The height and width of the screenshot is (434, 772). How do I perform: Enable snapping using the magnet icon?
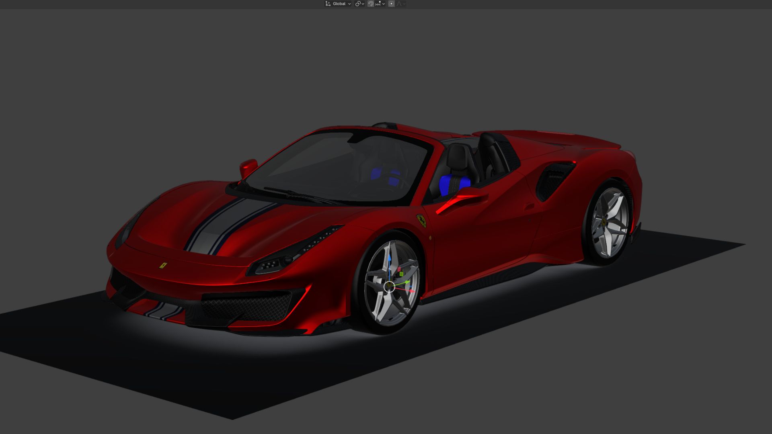pos(372,4)
